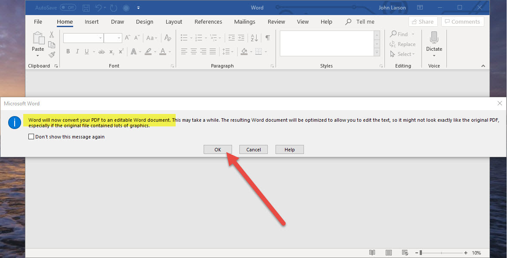This screenshot has width=508, height=258.
Task: Toggle the AutoSave switch
Action: [x=68, y=8]
